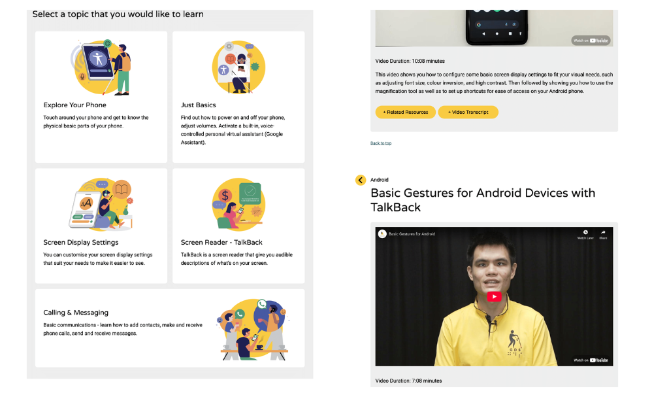Expand the Related Resources section
Screen dimensions: 669x397
[x=405, y=112]
